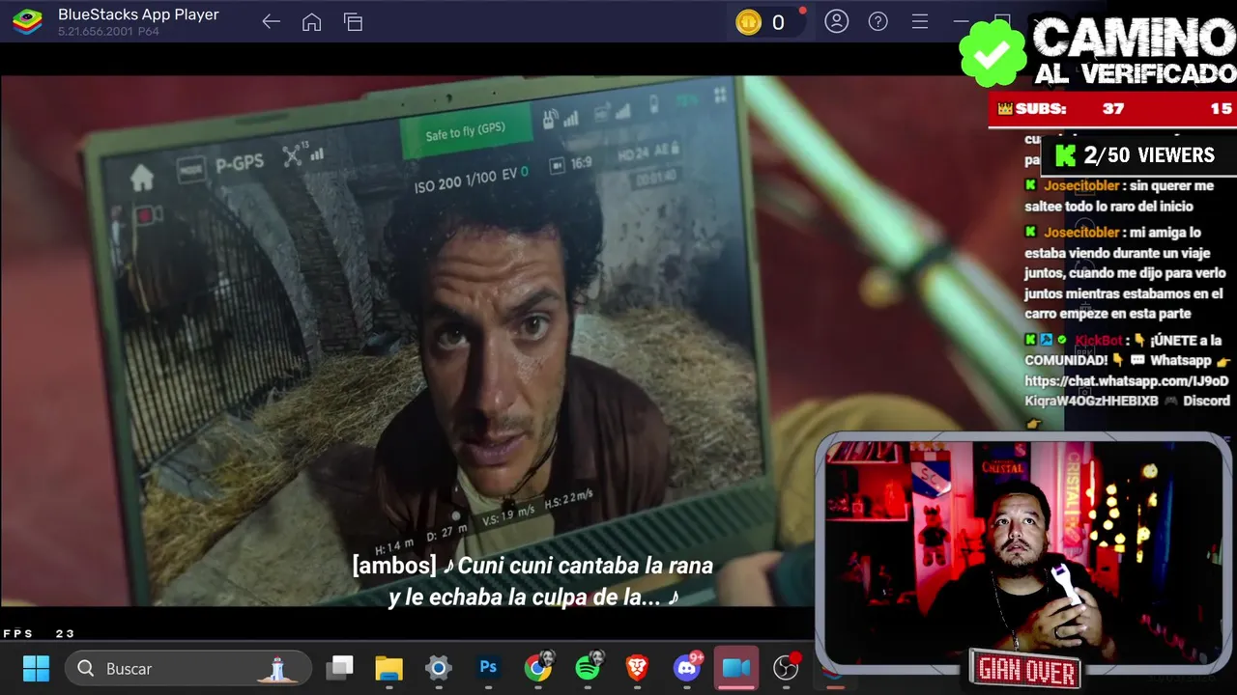Open the BlueStacks hamburger menu
This screenshot has width=1237, height=695.
point(920,21)
